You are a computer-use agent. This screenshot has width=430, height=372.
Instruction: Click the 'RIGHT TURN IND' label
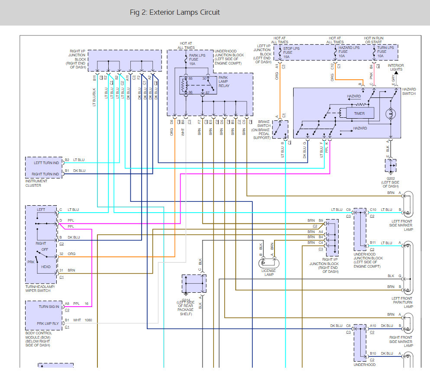tap(45, 174)
